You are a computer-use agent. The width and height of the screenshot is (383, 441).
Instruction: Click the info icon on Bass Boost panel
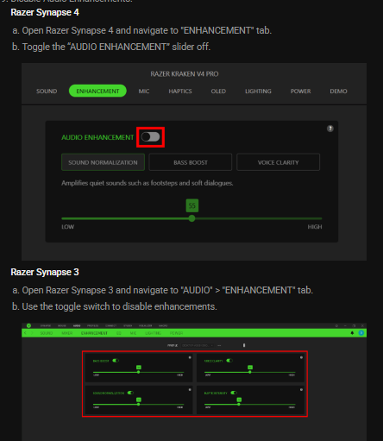click(x=190, y=357)
